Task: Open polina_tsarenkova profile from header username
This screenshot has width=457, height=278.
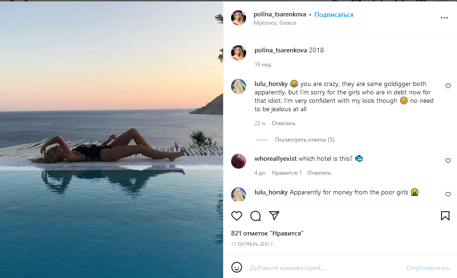Action: pos(280,14)
